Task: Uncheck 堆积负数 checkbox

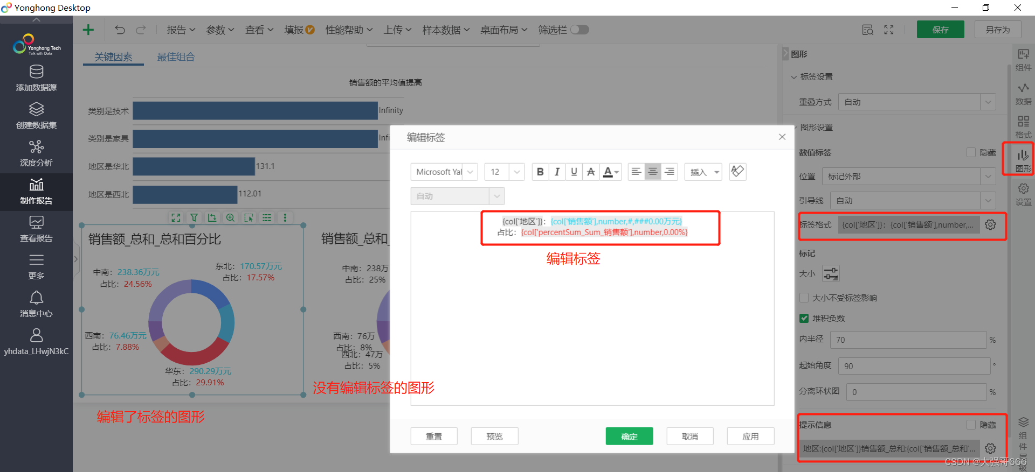Action: [x=804, y=318]
